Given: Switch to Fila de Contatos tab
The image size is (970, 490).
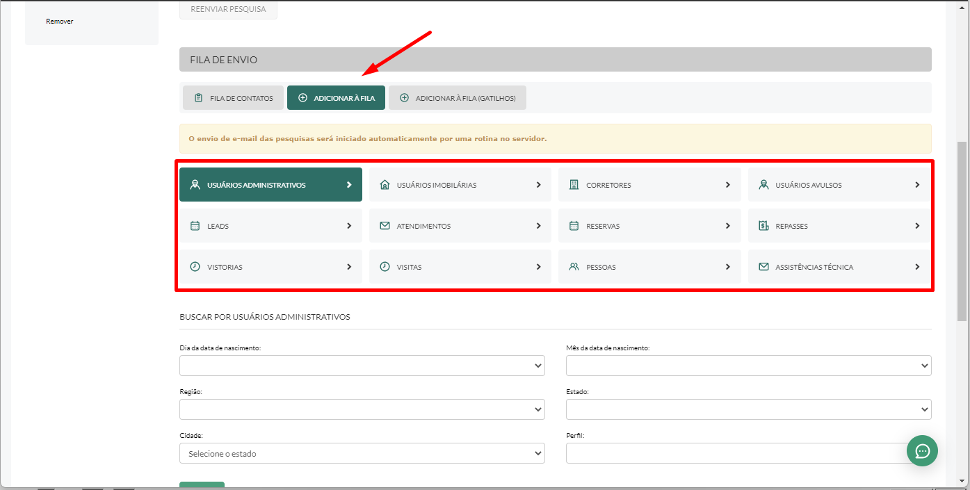Looking at the screenshot, I should click(233, 98).
